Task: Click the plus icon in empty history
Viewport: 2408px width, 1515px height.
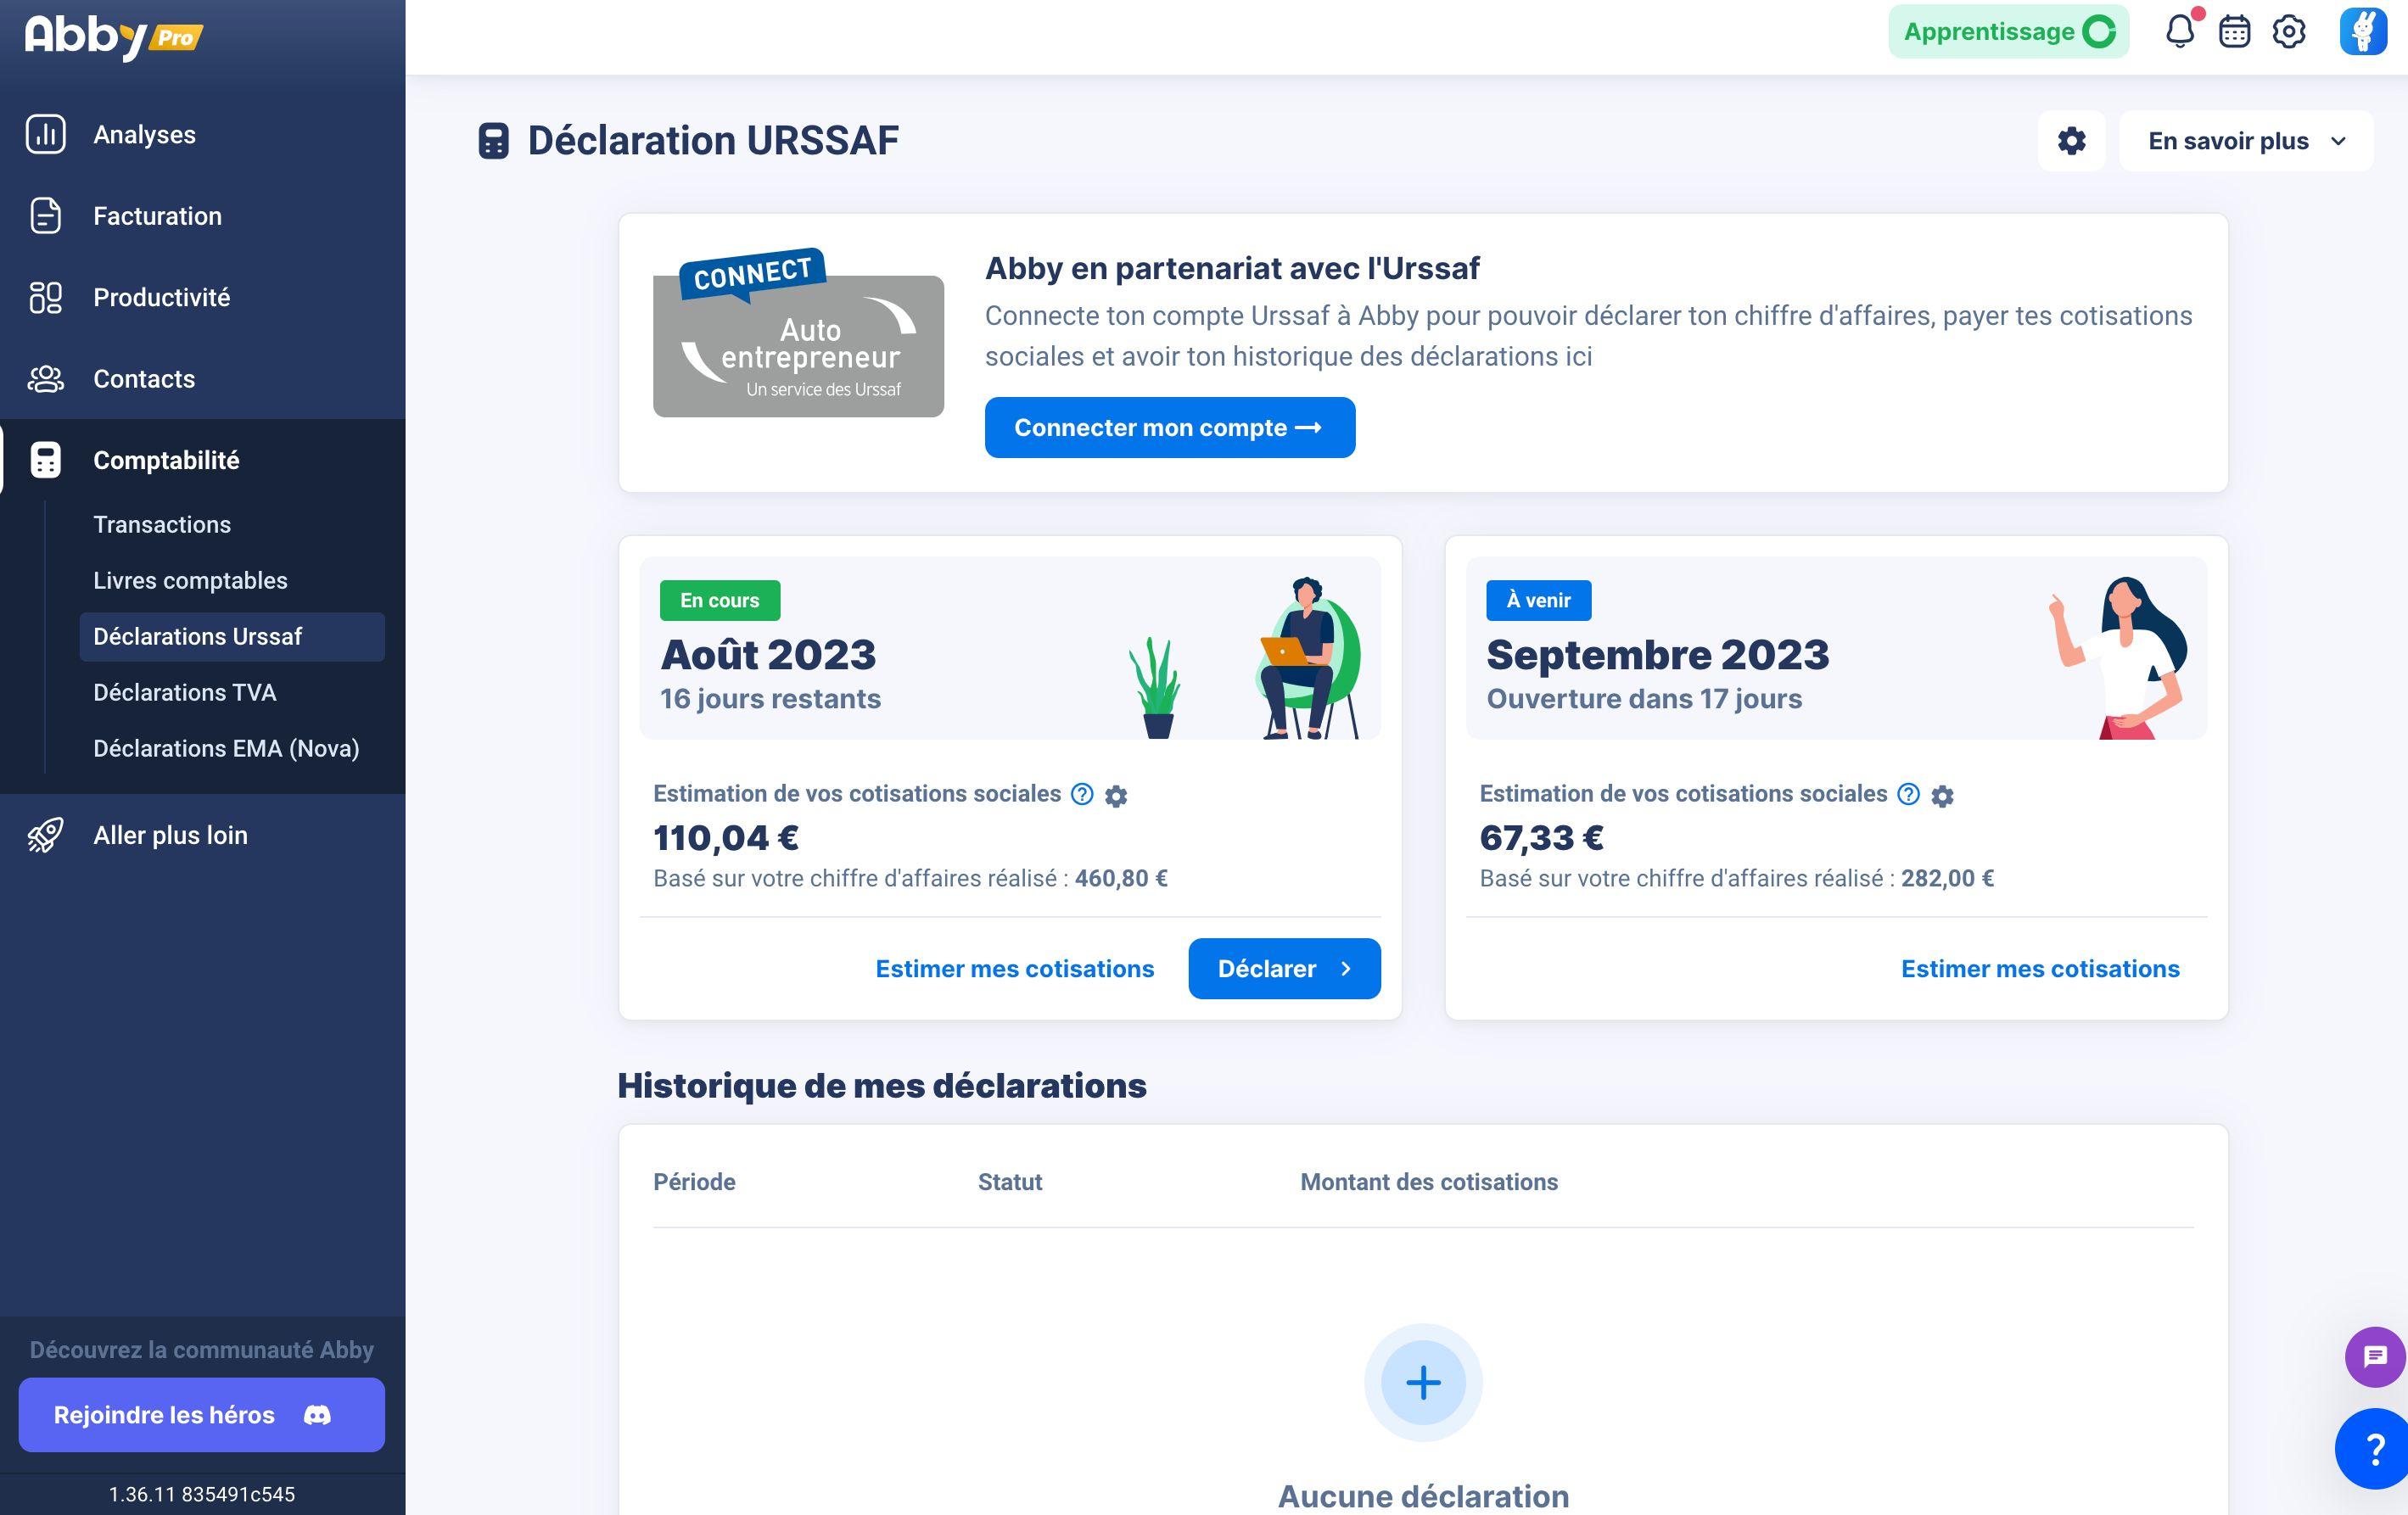Action: tap(1423, 1383)
